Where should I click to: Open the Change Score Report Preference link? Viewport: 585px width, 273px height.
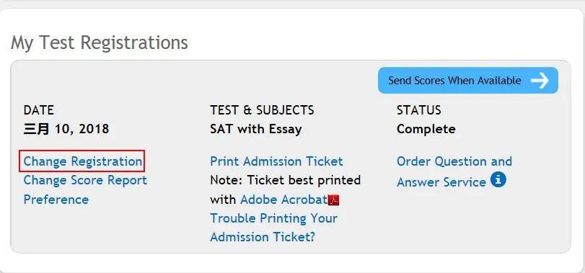point(85,189)
